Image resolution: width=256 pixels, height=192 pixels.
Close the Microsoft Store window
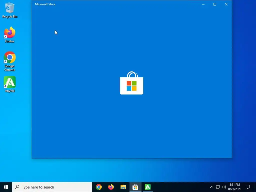click(x=226, y=4)
